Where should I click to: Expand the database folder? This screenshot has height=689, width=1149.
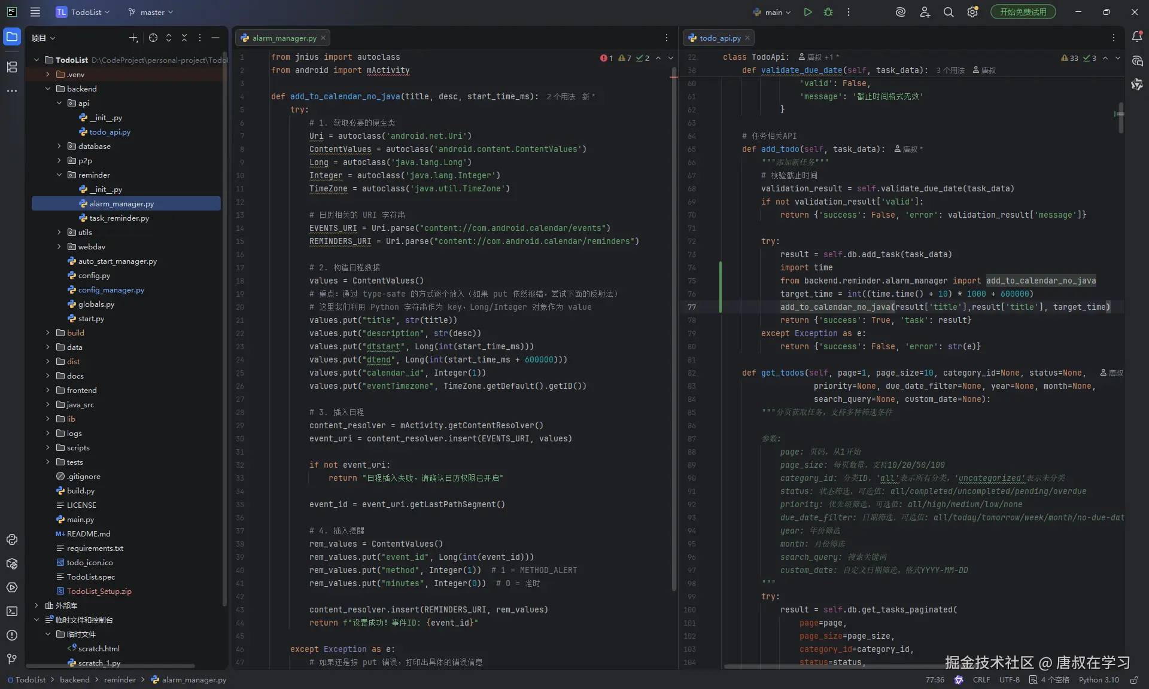point(59,146)
